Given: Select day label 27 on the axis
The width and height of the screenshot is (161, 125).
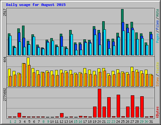Looking at the screenshot, I should coord(132,122).
